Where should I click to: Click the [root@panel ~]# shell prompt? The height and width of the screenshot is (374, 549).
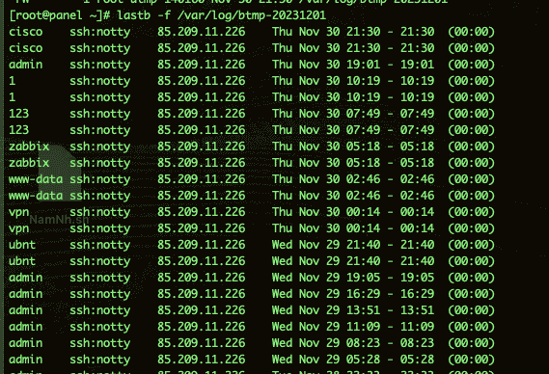60,15
